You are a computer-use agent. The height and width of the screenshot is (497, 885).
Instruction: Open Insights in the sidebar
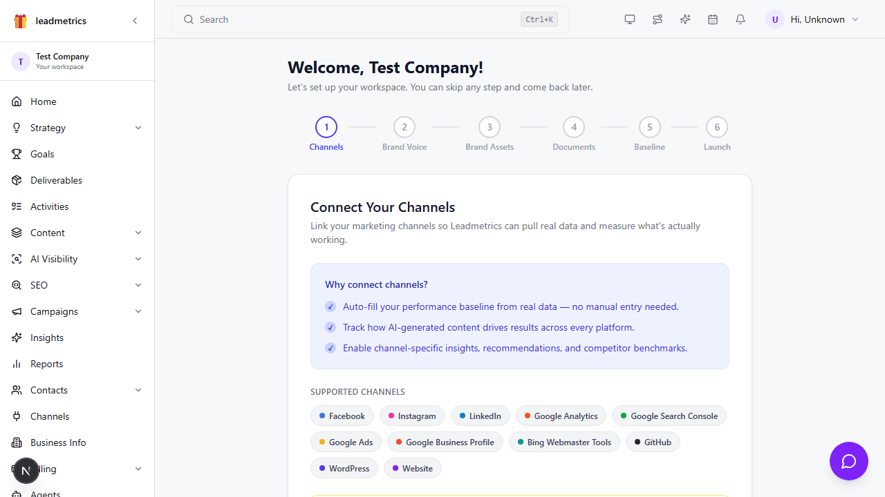coord(77,338)
